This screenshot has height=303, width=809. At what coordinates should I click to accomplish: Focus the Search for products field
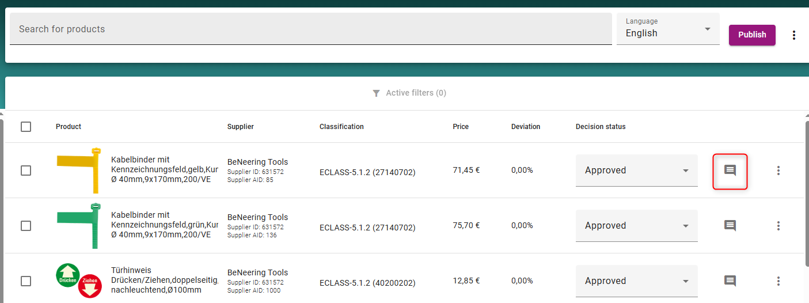tap(311, 29)
